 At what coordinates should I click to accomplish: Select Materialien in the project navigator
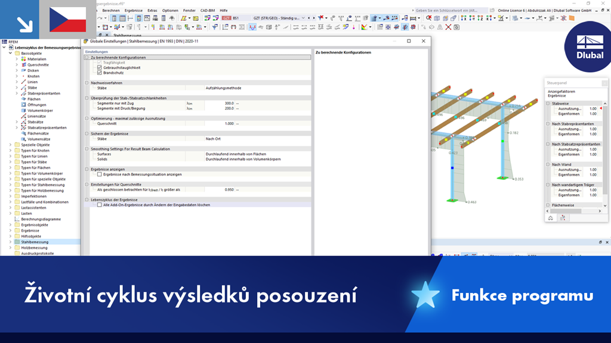(38, 59)
